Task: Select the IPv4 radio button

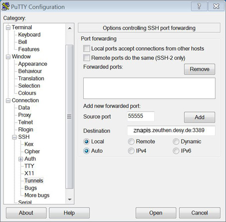Action: tap(131, 151)
